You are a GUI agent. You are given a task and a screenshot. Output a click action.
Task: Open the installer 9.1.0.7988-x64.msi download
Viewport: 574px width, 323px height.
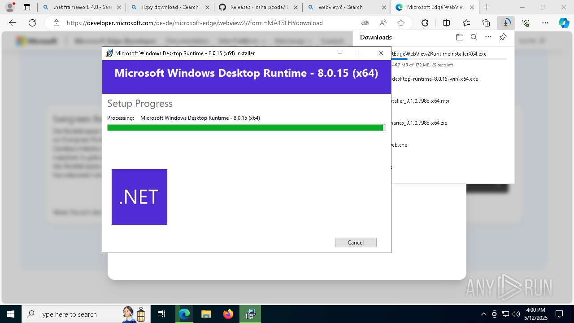(421, 100)
